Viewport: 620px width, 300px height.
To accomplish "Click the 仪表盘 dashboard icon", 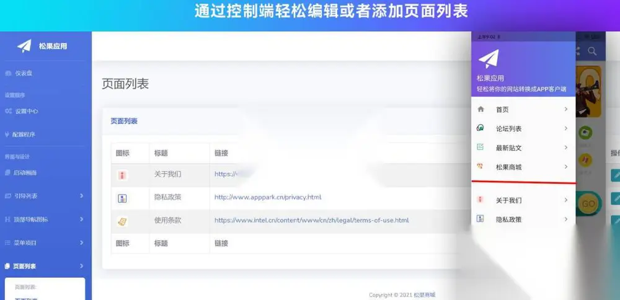I will pos(8,74).
